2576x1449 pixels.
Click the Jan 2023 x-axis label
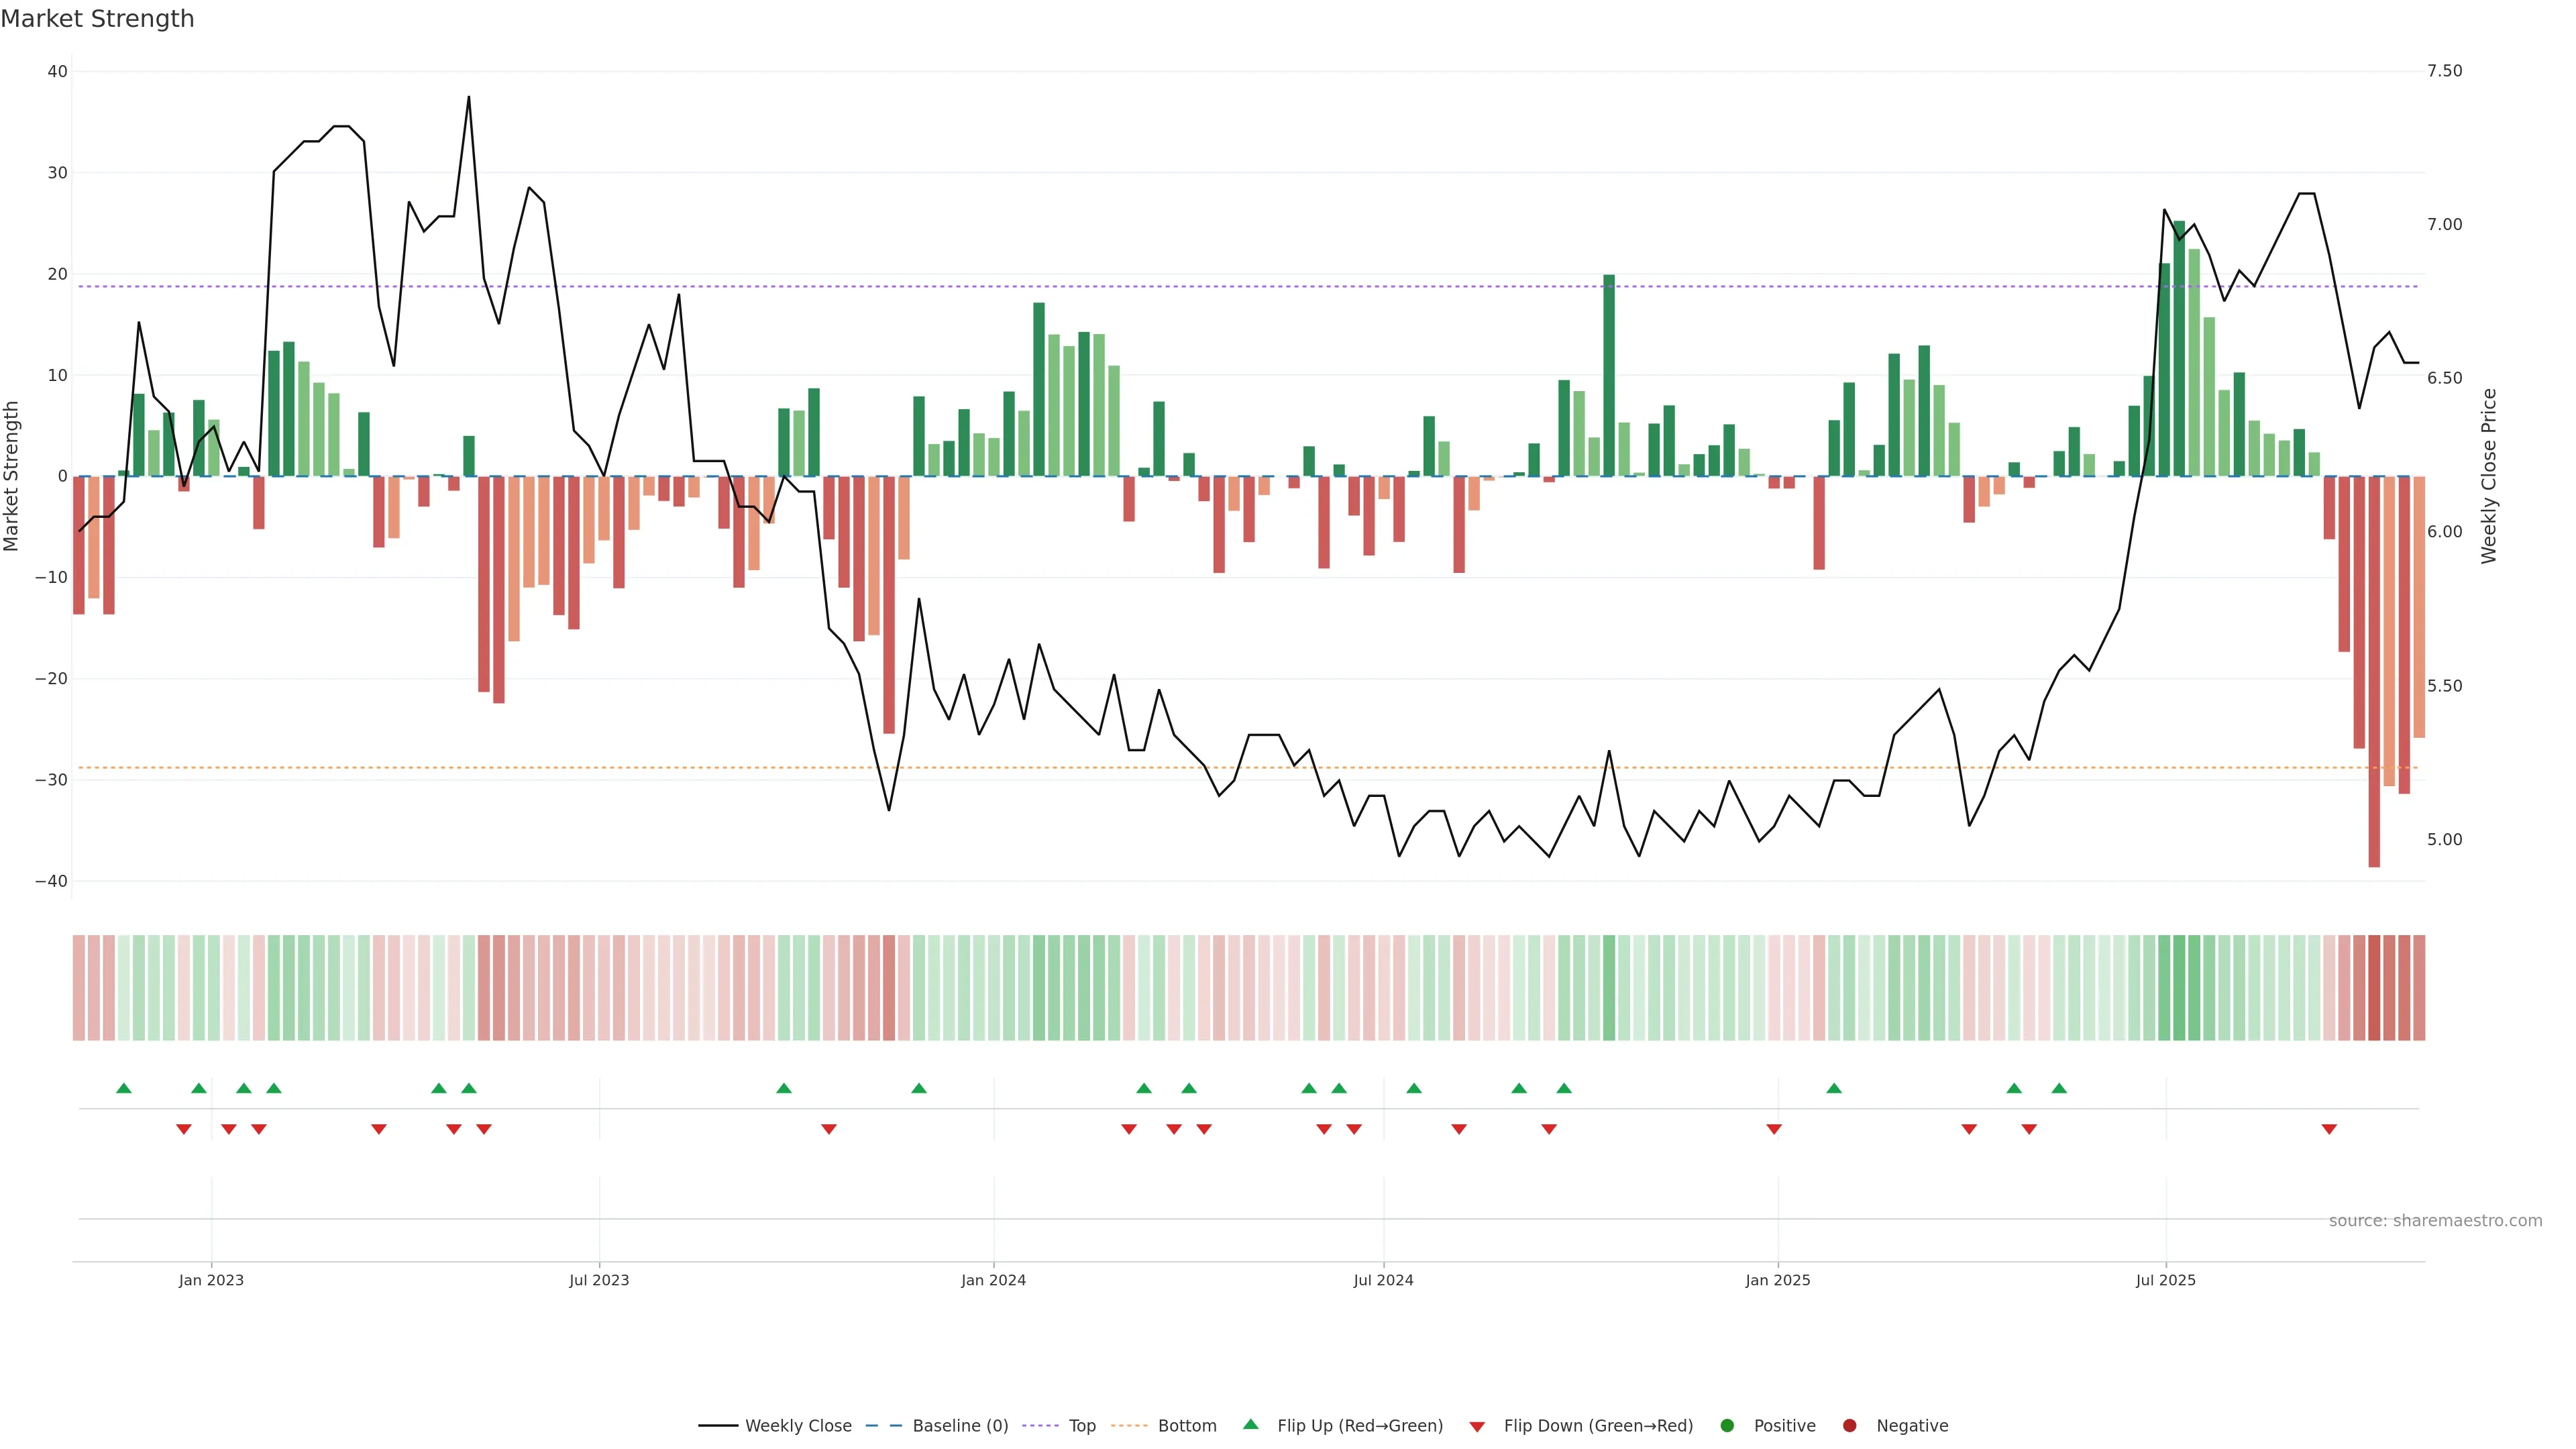(x=211, y=1280)
